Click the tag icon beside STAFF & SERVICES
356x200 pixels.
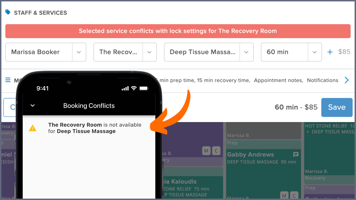8,12
